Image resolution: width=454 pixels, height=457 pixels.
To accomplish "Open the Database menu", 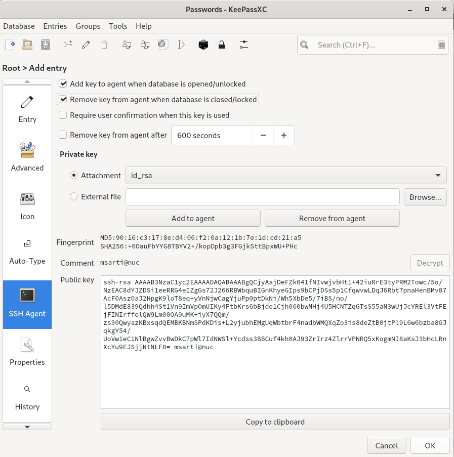I will pos(19,26).
